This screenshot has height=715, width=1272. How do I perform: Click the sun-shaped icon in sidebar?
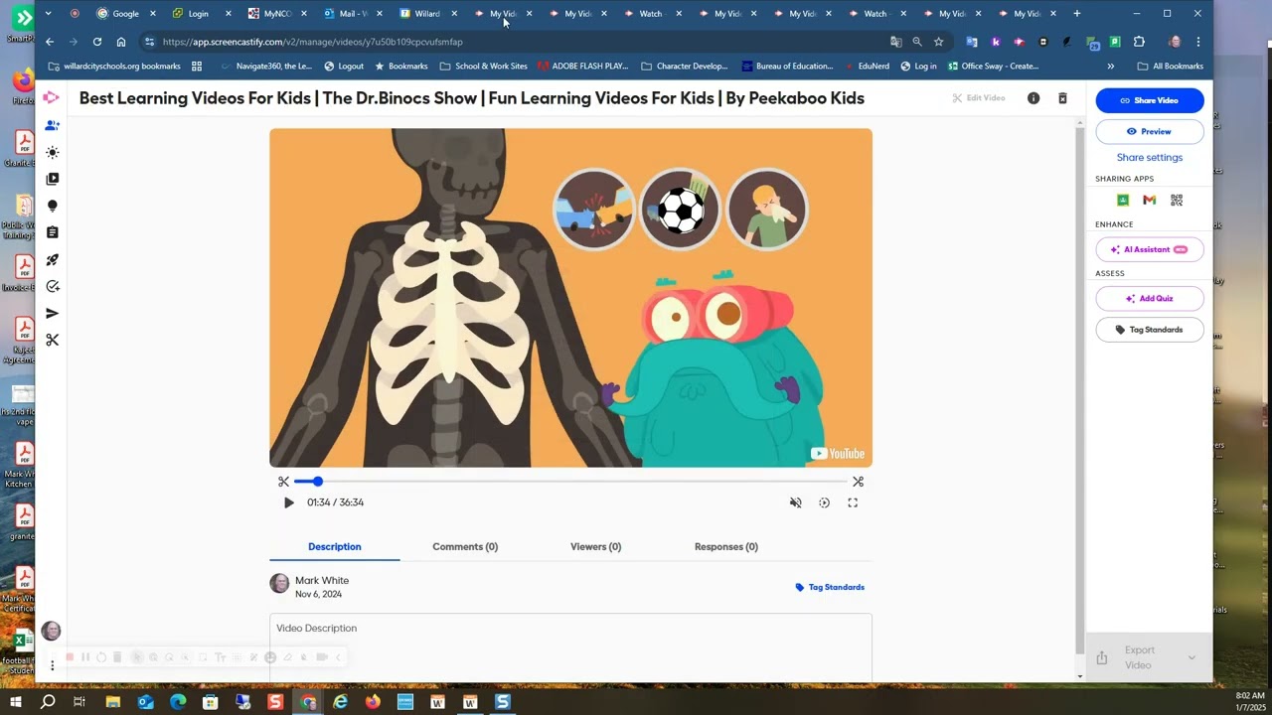pos(53,152)
